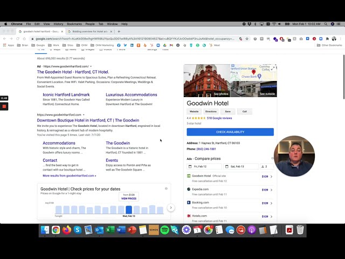Open More results from goodwinhartford.com
This screenshot has width=345, height=259.
click(x=70, y=176)
